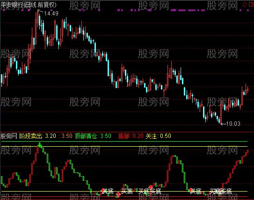Click the 阶段卖出: 3.20 indicator value
The image size is (254, 200).
pyautogui.click(x=37, y=136)
